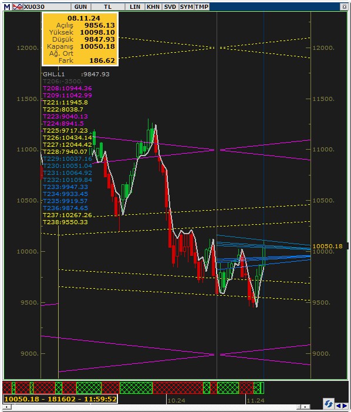Screen dimensions: 351x412
Task: Select the GHL.L1 indicator label
Action: point(53,75)
